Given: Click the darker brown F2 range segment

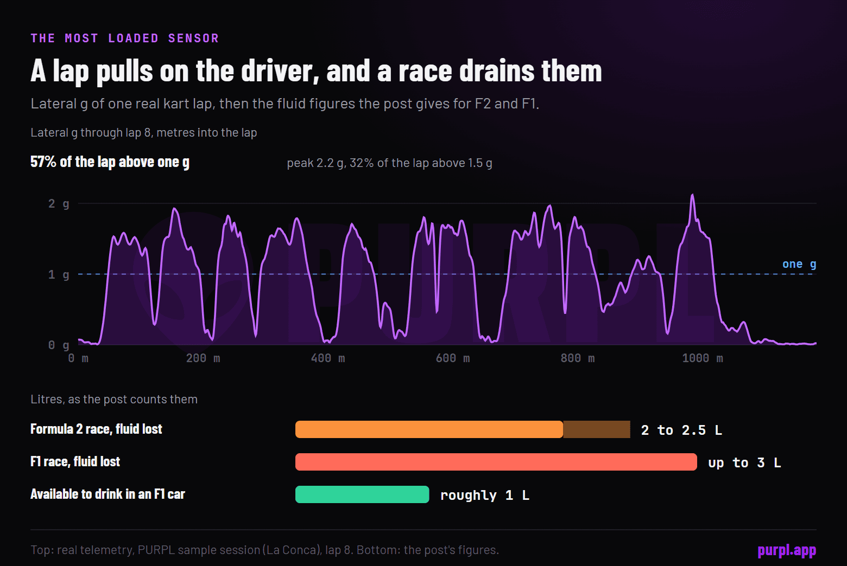Looking at the screenshot, I should pos(597,429).
